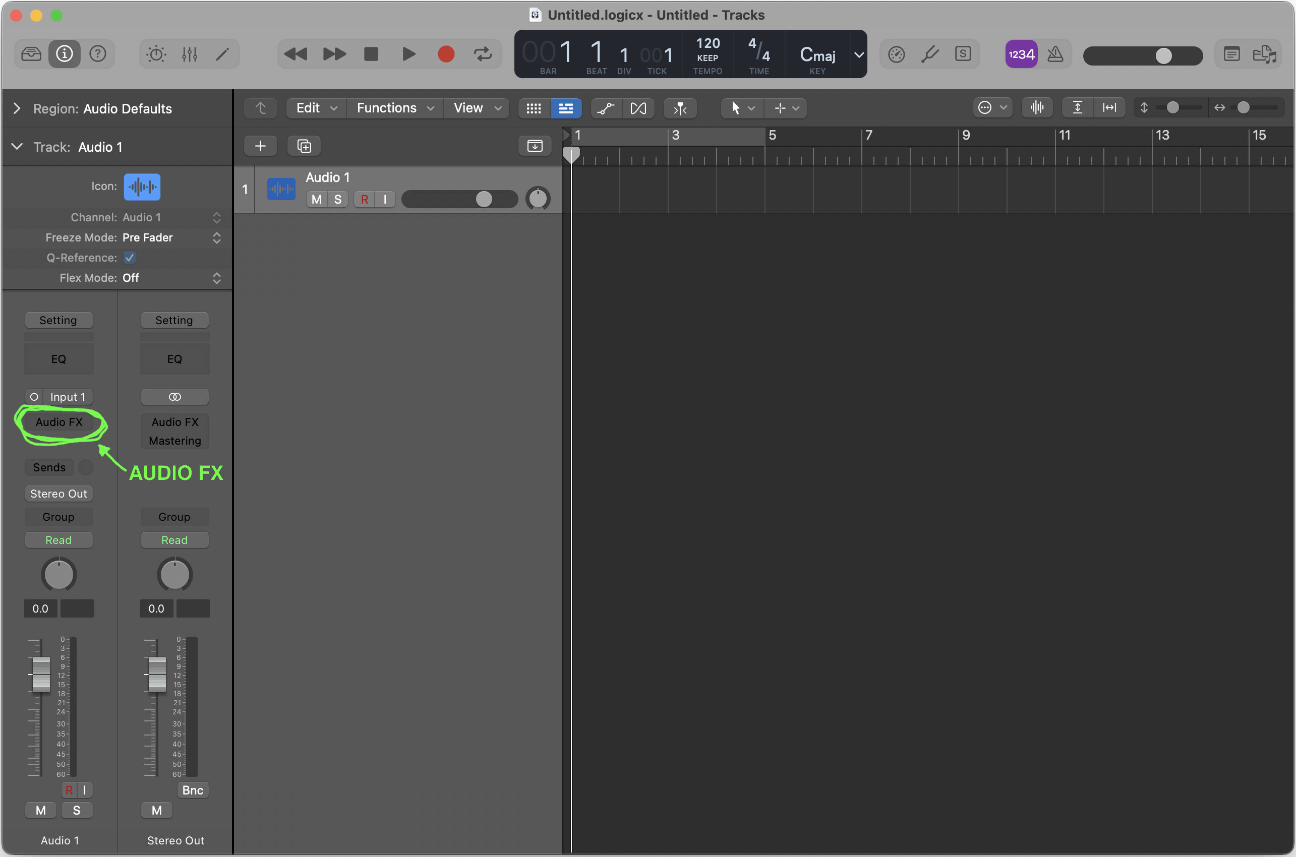Add a new track with plus button
1296x857 pixels.
[261, 145]
